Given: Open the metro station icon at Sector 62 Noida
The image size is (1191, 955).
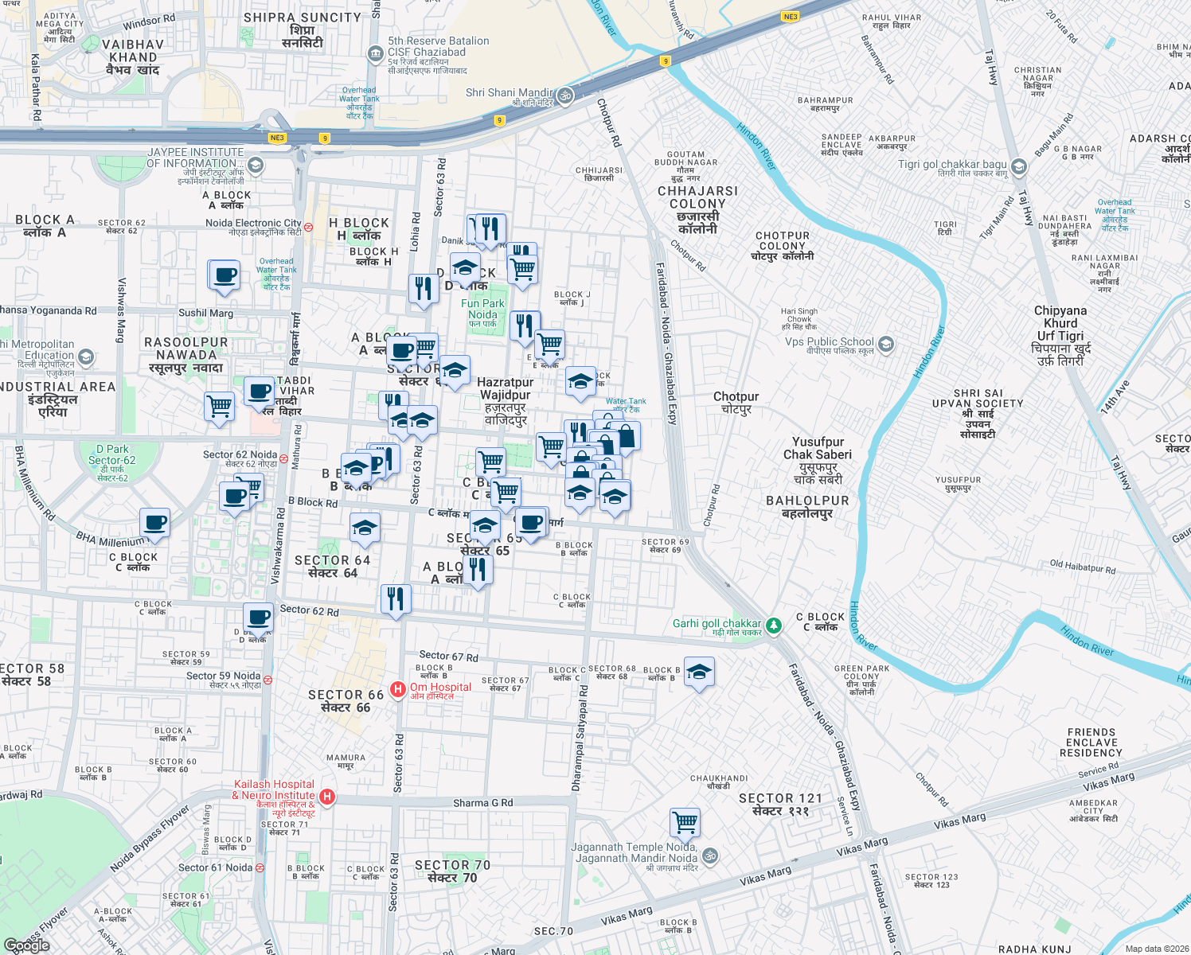Looking at the screenshot, I should pyautogui.click(x=283, y=459).
